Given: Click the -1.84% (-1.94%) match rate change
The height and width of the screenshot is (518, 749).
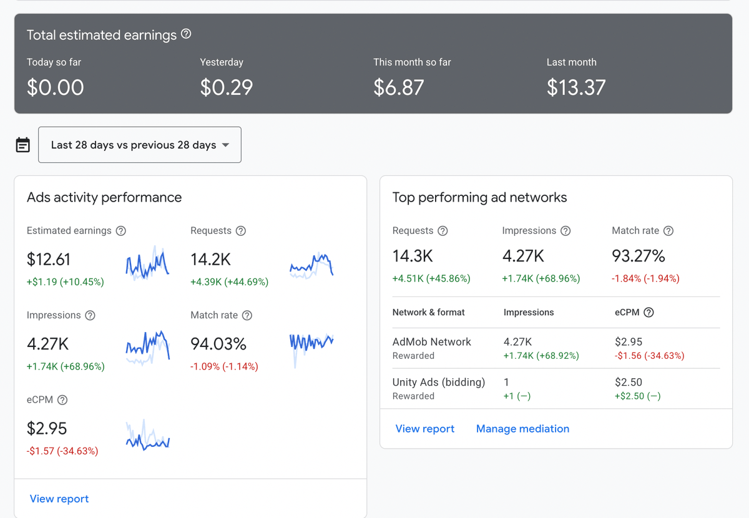Looking at the screenshot, I should pos(645,278).
